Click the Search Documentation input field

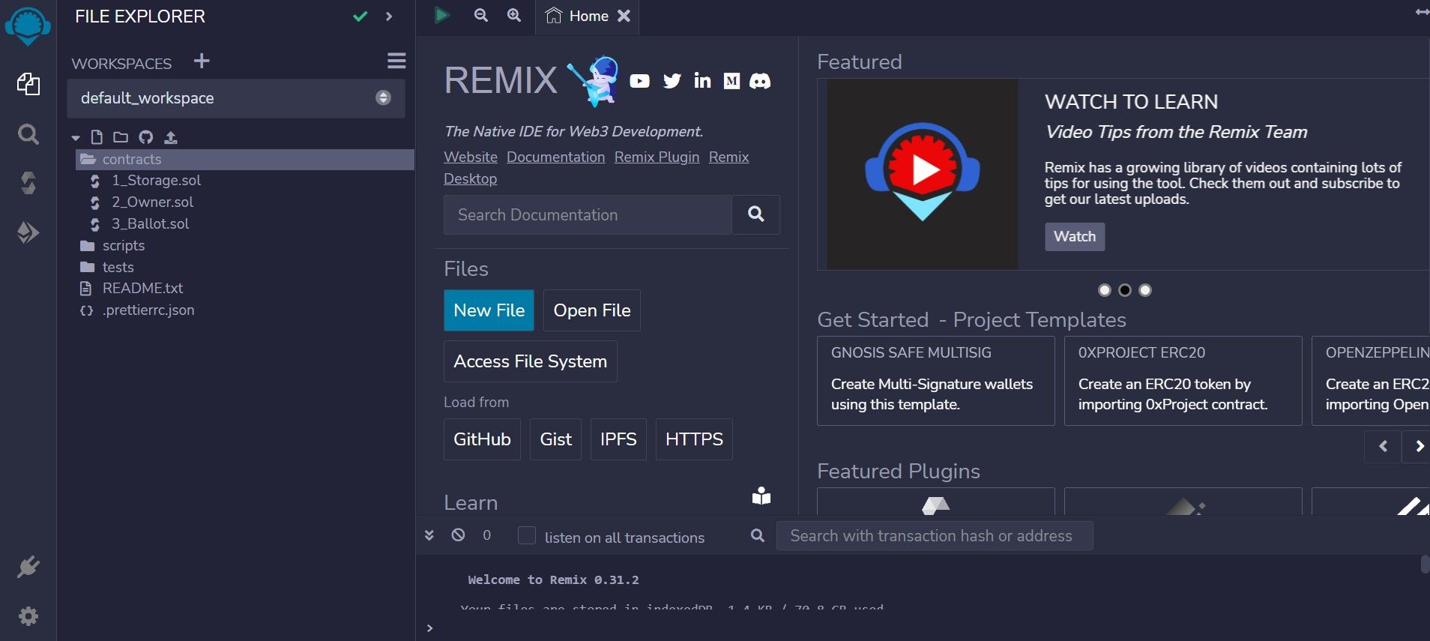588,214
